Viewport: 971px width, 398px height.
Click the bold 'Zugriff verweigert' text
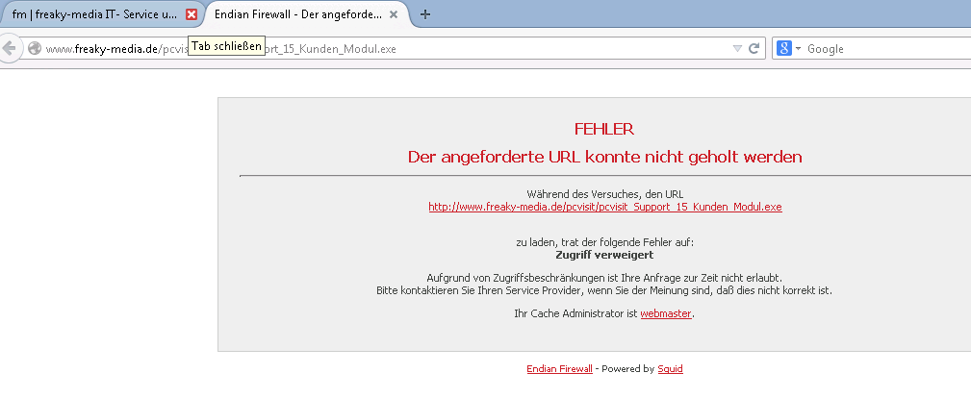[604, 255]
